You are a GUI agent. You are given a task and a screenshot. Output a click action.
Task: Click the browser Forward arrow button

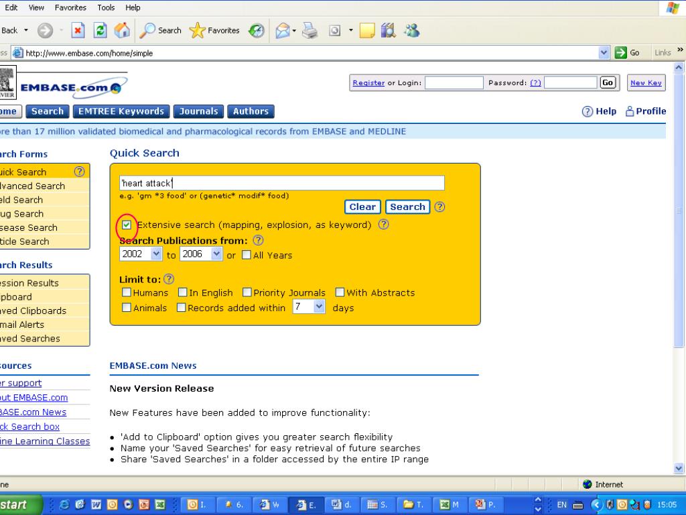[45, 30]
